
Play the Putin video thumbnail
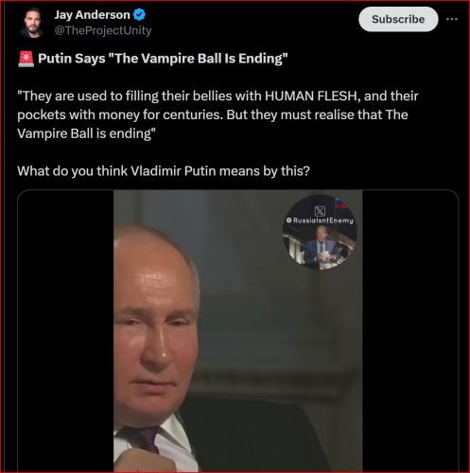coord(238,331)
